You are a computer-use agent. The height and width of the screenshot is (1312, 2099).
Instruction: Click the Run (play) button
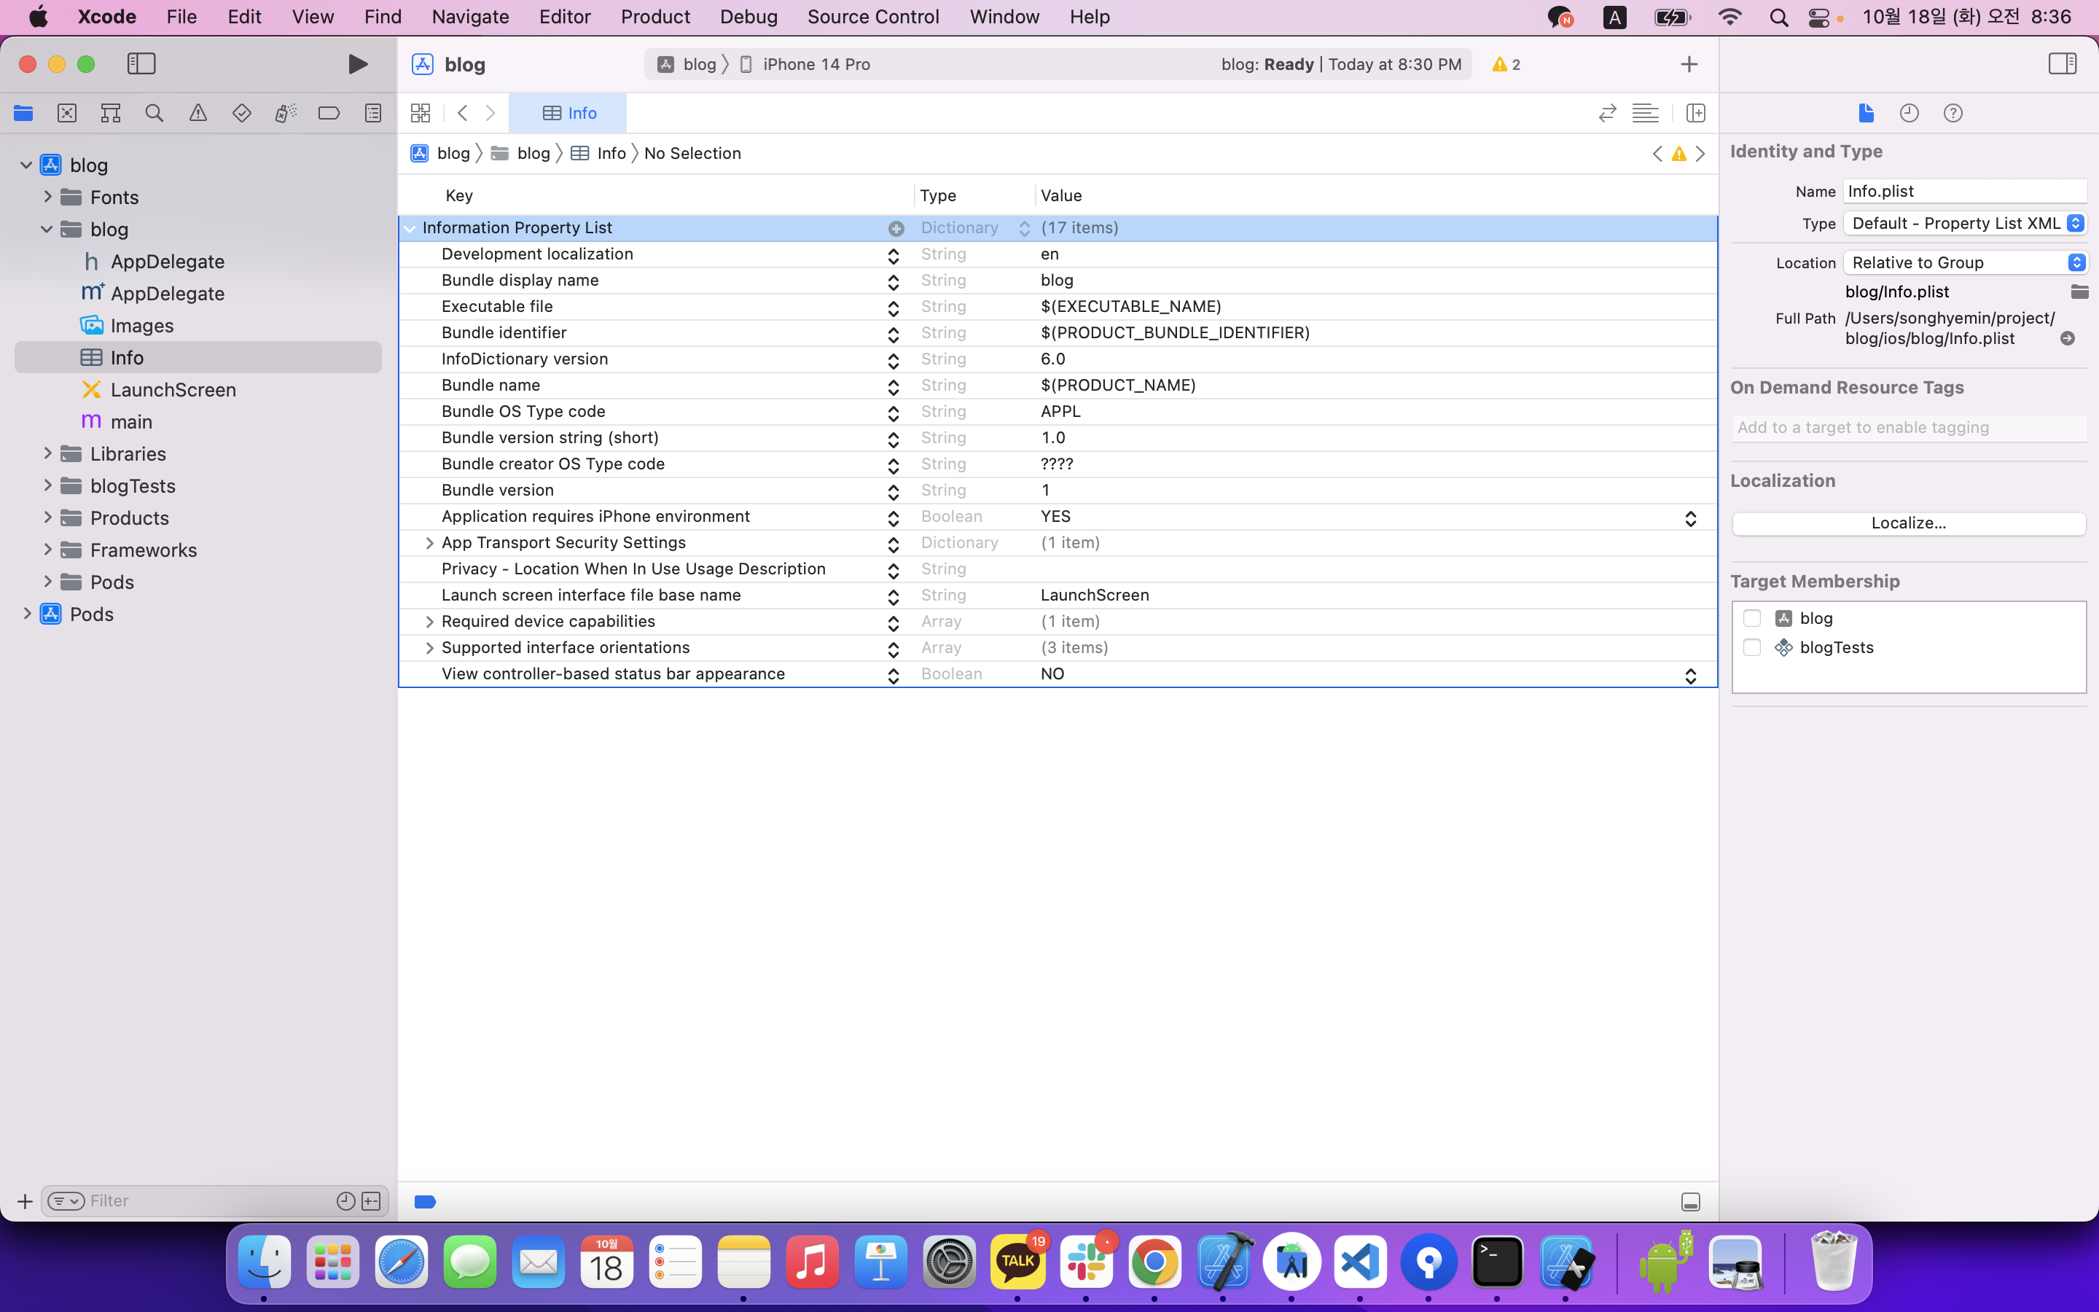coord(357,64)
